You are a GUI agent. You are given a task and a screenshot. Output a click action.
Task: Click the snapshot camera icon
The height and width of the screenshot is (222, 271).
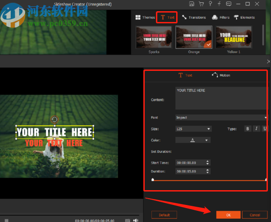click(x=128, y=220)
